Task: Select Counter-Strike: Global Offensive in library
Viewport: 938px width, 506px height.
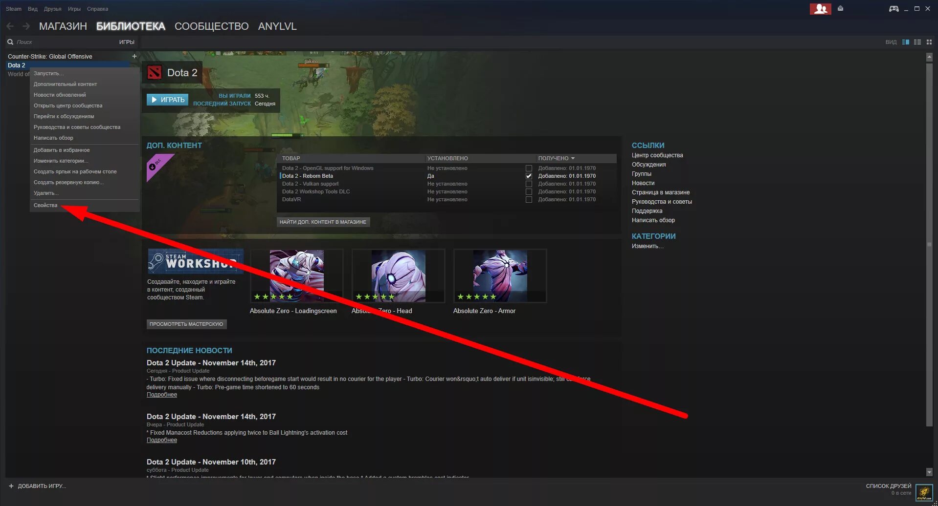Action: pyautogui.click(x=50, y=57)
